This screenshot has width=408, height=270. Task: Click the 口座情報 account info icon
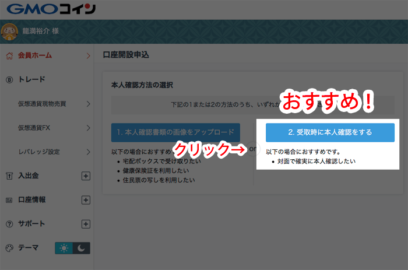tap(9, 200)
